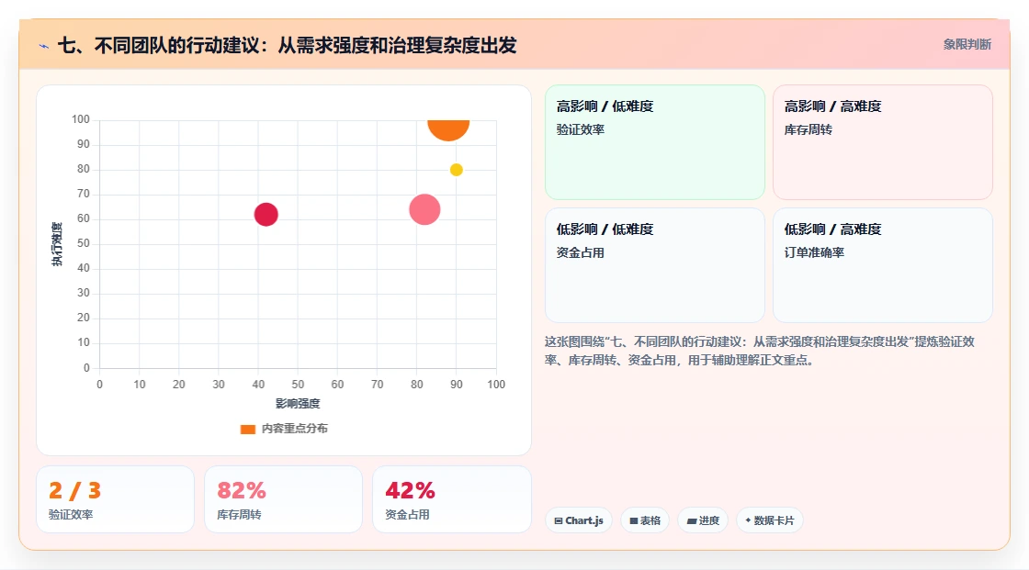Click the lightning icon beside the section title
Screen dimensions: 1029x570
[x=44, y=46]
